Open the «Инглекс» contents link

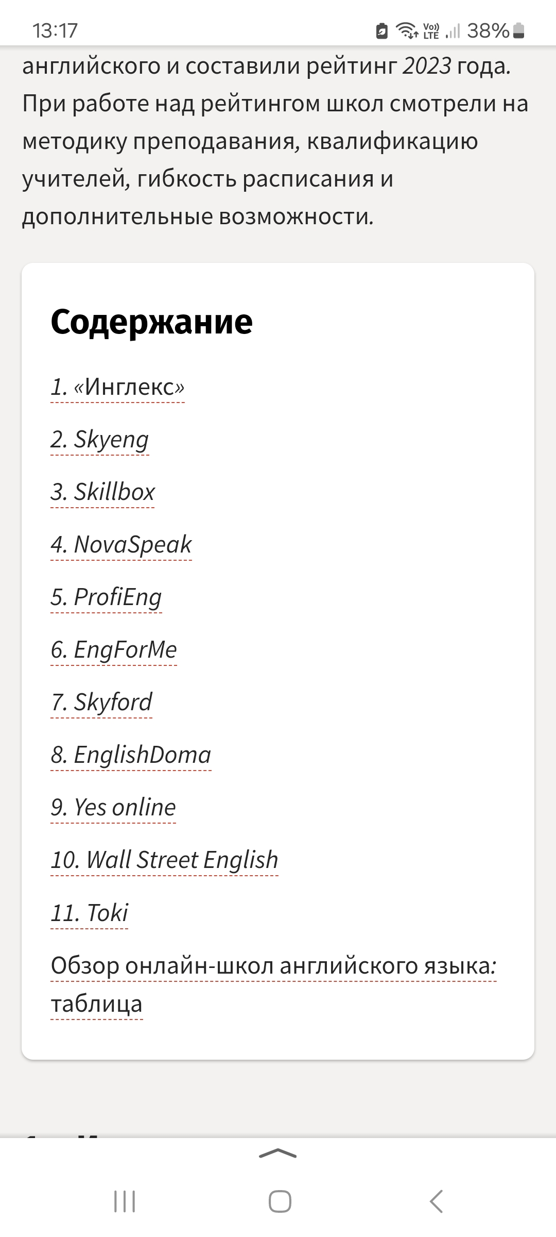pyautogui.click(x=117, y=387)
